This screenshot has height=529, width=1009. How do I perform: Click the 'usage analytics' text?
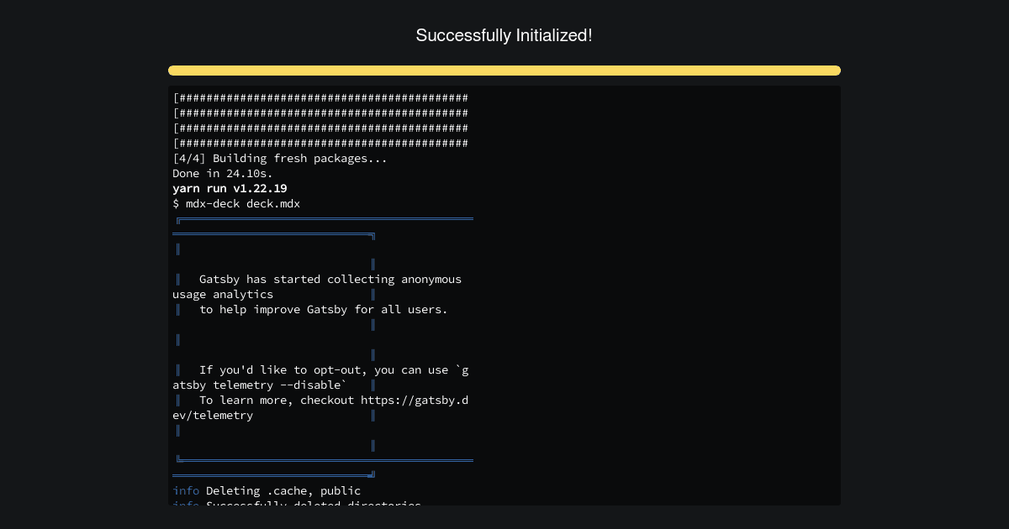[223, 295]
